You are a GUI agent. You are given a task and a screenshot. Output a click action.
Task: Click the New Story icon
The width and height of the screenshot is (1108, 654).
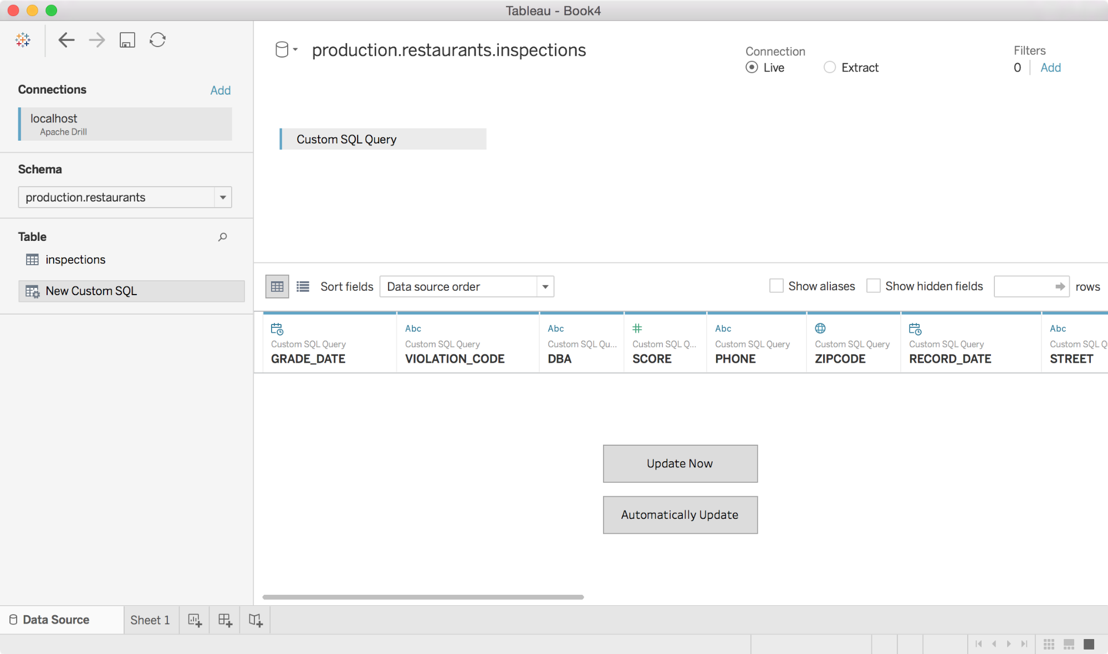coord(256,620)
